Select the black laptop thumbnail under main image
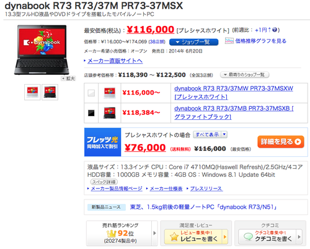 point(50,92)
